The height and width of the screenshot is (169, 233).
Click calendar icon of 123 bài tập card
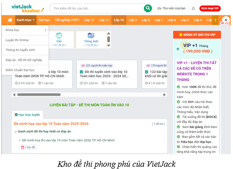pyautogui.click(x=146, y=72)
